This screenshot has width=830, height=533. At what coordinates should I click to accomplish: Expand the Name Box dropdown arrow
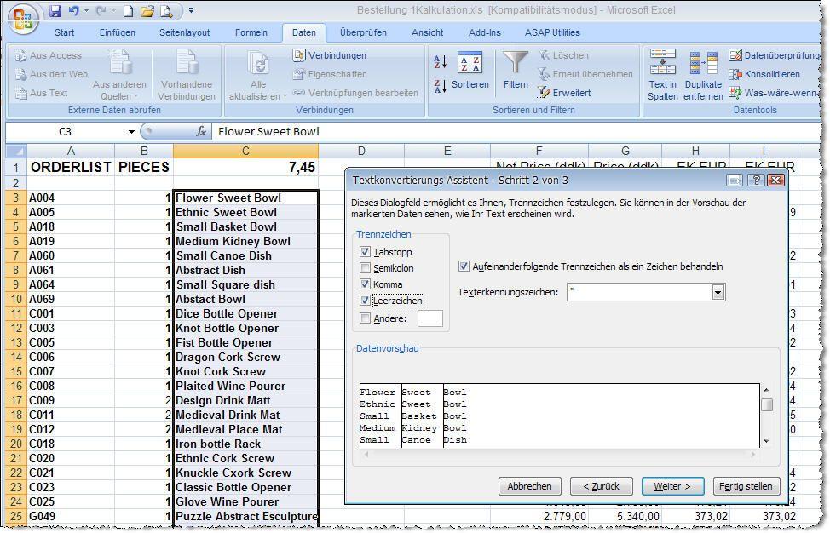(x=131, y=132)
